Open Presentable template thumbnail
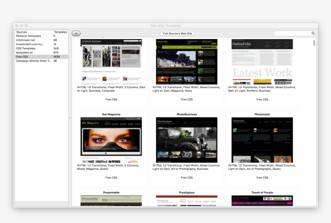The width and height of the screenshot is (331, 223). click(111, 201)
